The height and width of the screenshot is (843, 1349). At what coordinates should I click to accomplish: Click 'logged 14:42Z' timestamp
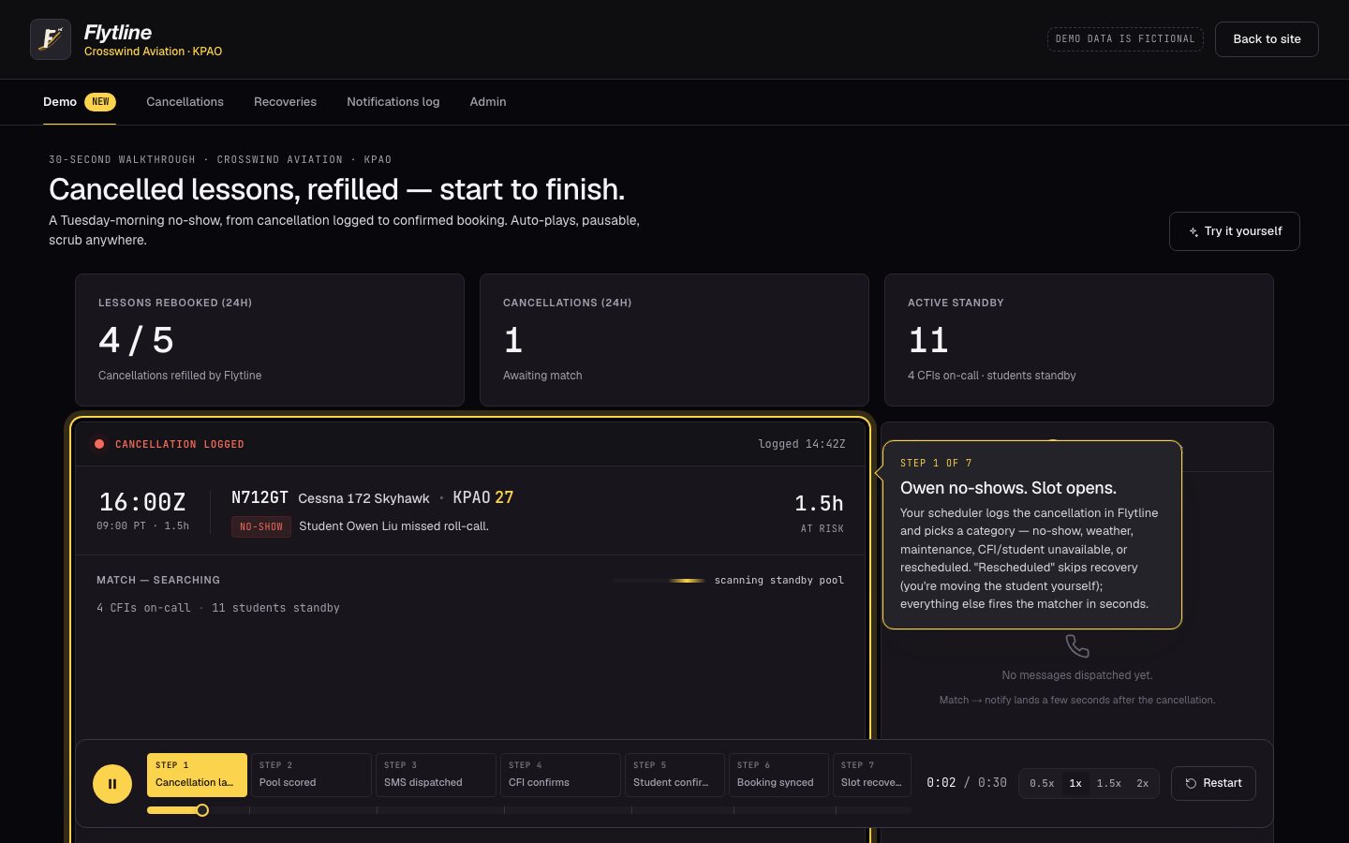click(802, 444)
